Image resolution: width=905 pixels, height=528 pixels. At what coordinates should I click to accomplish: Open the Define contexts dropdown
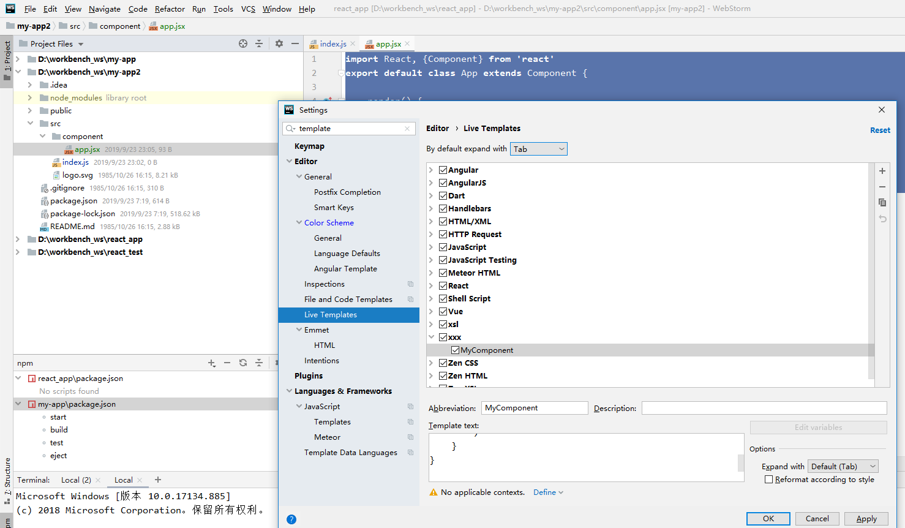coord(548,492)
